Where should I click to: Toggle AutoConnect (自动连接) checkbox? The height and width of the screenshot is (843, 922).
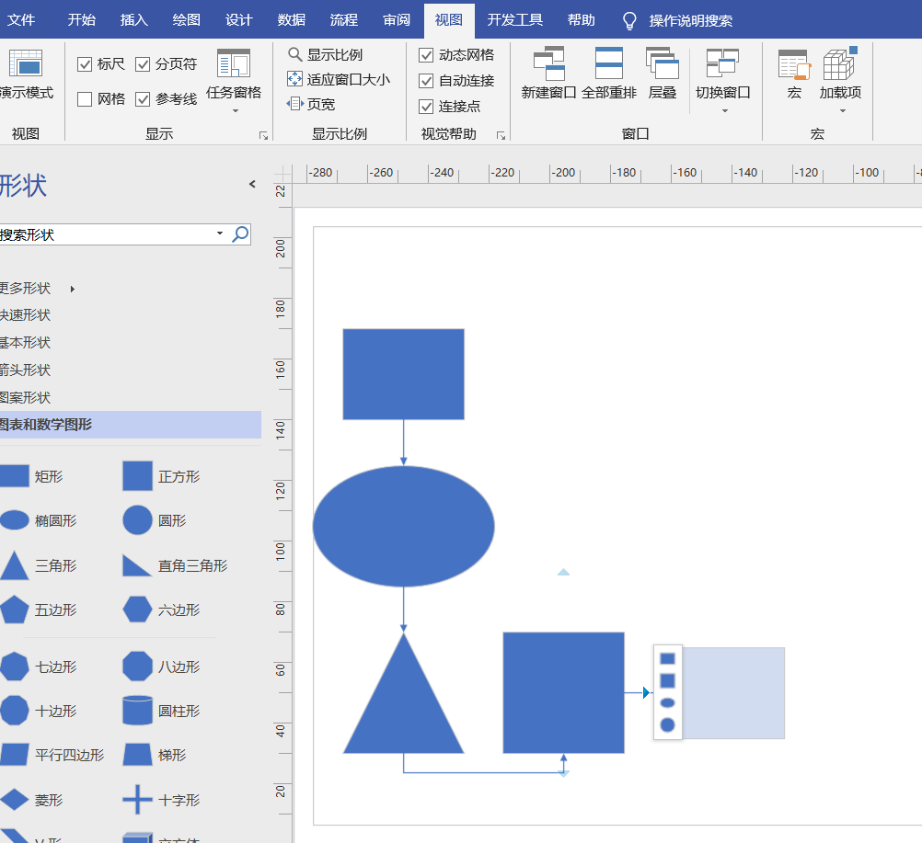pos(426,81)
